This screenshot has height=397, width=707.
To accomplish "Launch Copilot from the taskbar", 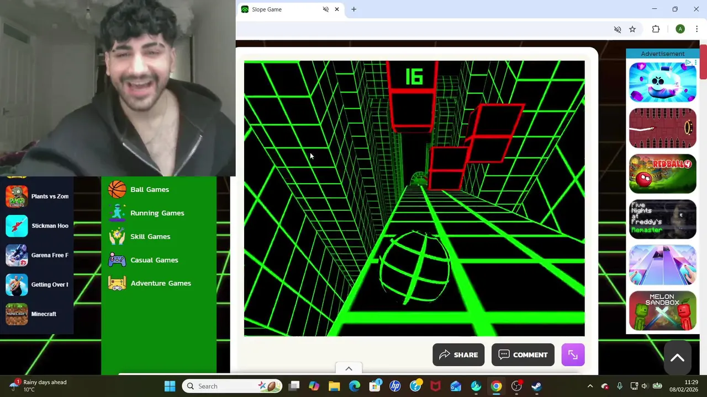I will (x=314, y=386).
